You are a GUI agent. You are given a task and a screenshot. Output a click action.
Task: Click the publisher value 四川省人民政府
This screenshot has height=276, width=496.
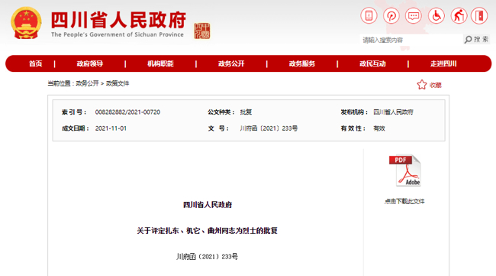pos(393,112)
